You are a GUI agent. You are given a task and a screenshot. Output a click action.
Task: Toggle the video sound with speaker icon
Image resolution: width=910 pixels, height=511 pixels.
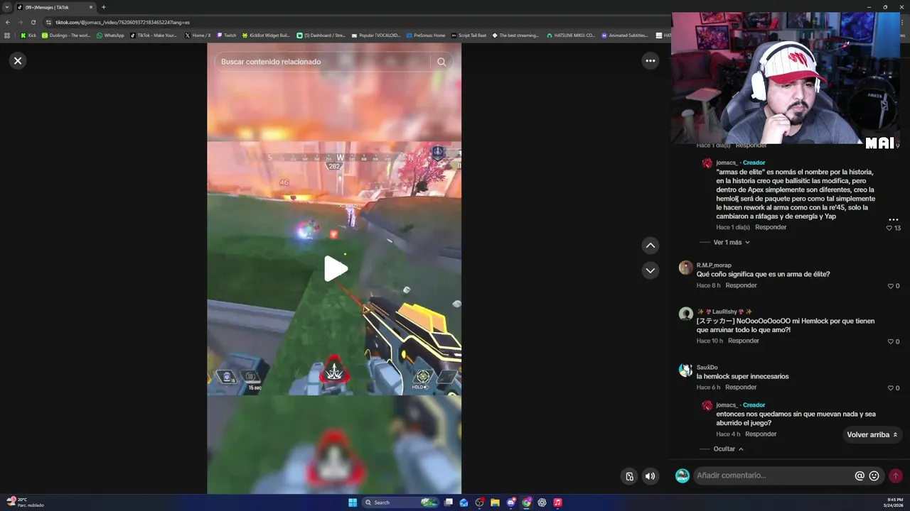650,476
